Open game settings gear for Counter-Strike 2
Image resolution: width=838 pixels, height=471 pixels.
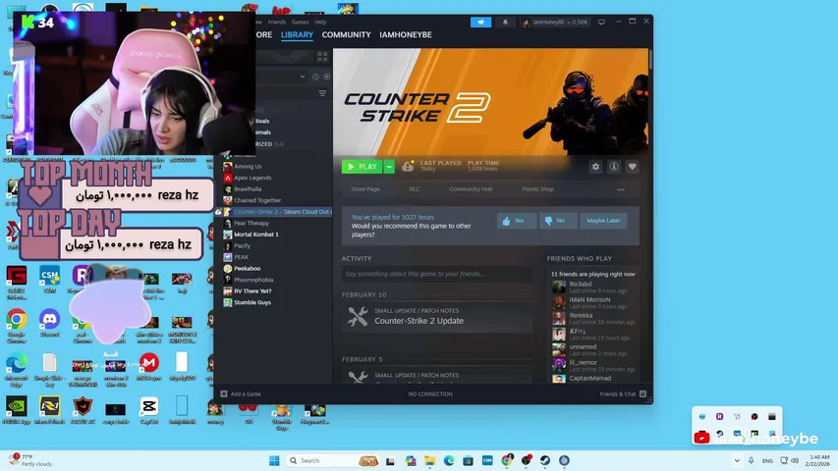[x=595, y=167]
